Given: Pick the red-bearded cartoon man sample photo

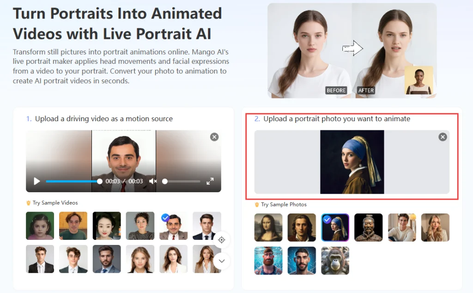Looking at the screenshot, I should point(268,261).
